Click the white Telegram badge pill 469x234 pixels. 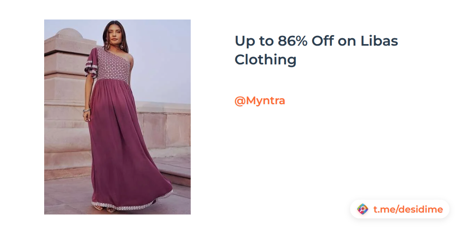coord(400,209)
